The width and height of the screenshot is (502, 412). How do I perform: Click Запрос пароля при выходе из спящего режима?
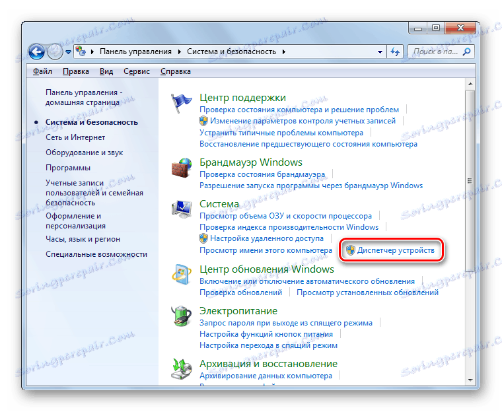coord(286,323)
